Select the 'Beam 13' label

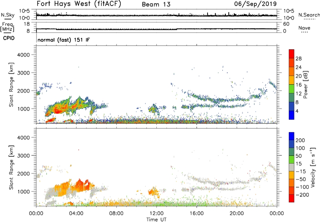point(156,4)
